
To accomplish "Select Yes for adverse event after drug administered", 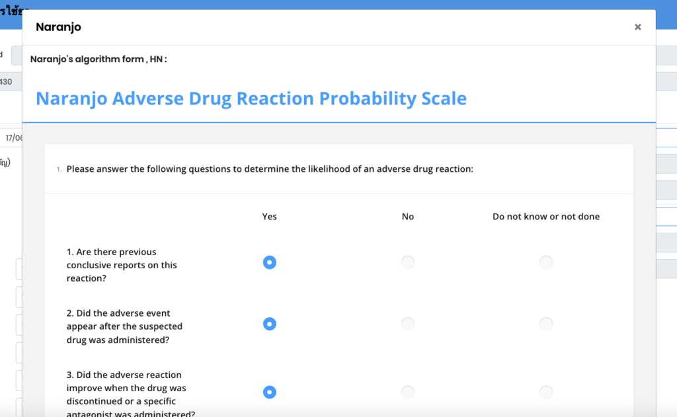I will click(x=269, y=324).
